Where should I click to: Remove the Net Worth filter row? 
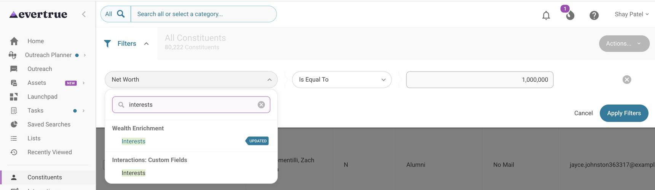point(627,79)
